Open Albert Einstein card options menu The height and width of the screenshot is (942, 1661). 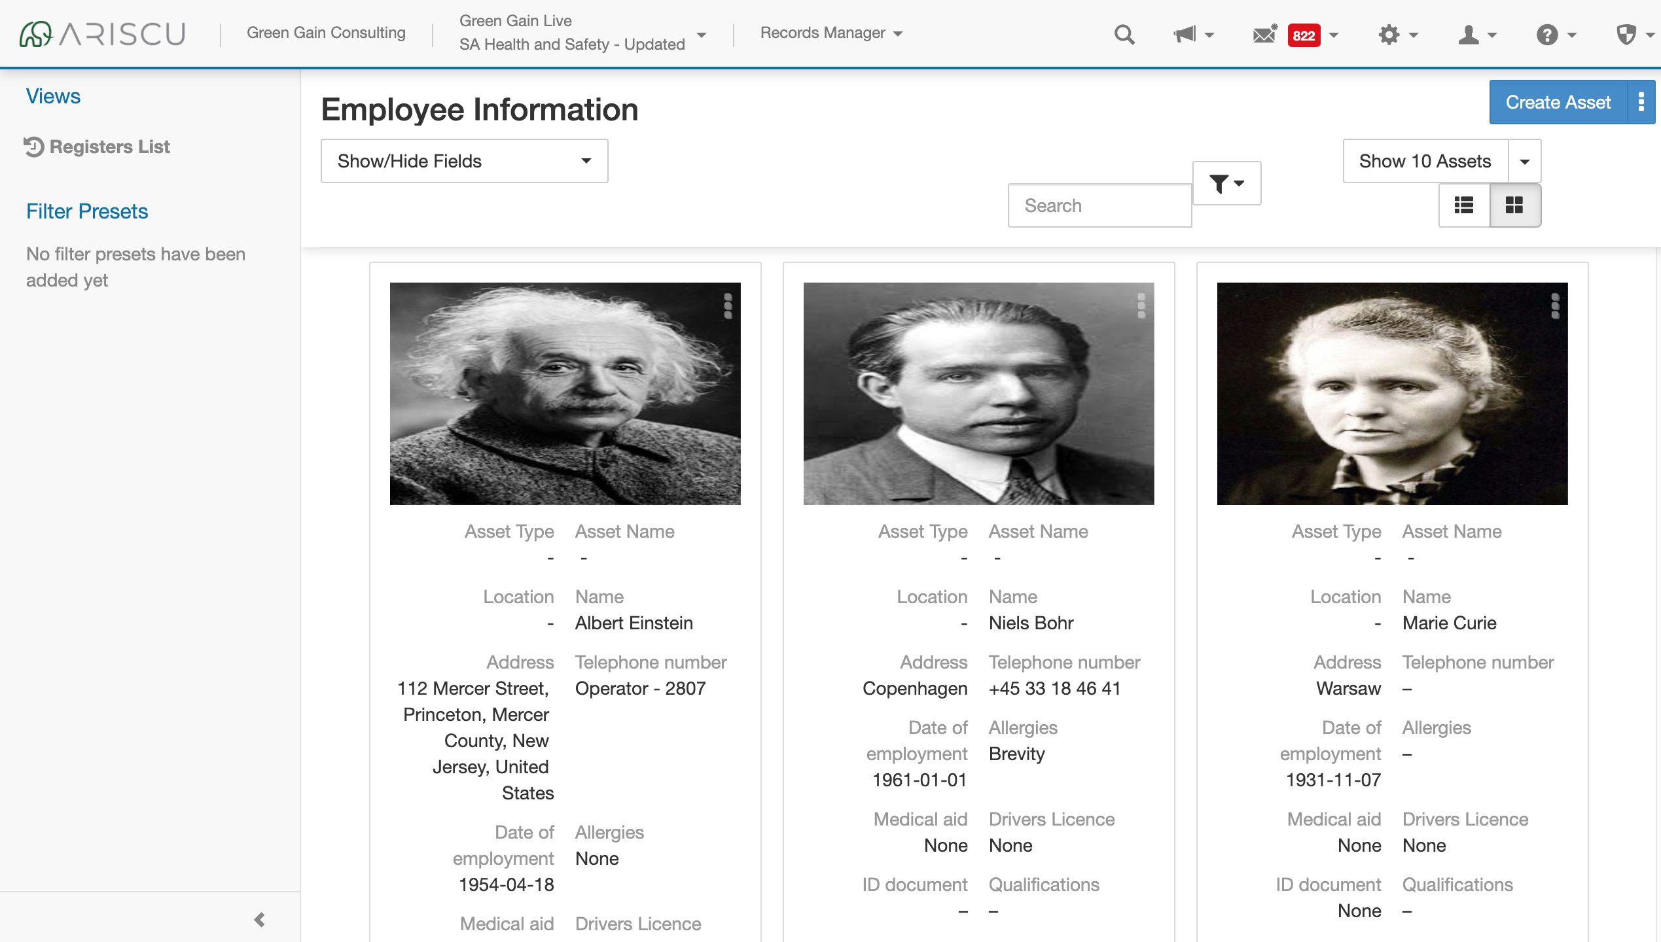coord(728,306)
